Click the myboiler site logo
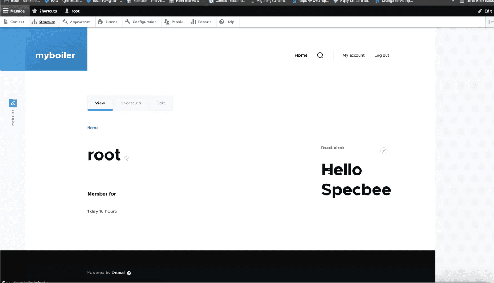Image resolution: width=494 pixels, height=283 pixels. pos(55,55)
